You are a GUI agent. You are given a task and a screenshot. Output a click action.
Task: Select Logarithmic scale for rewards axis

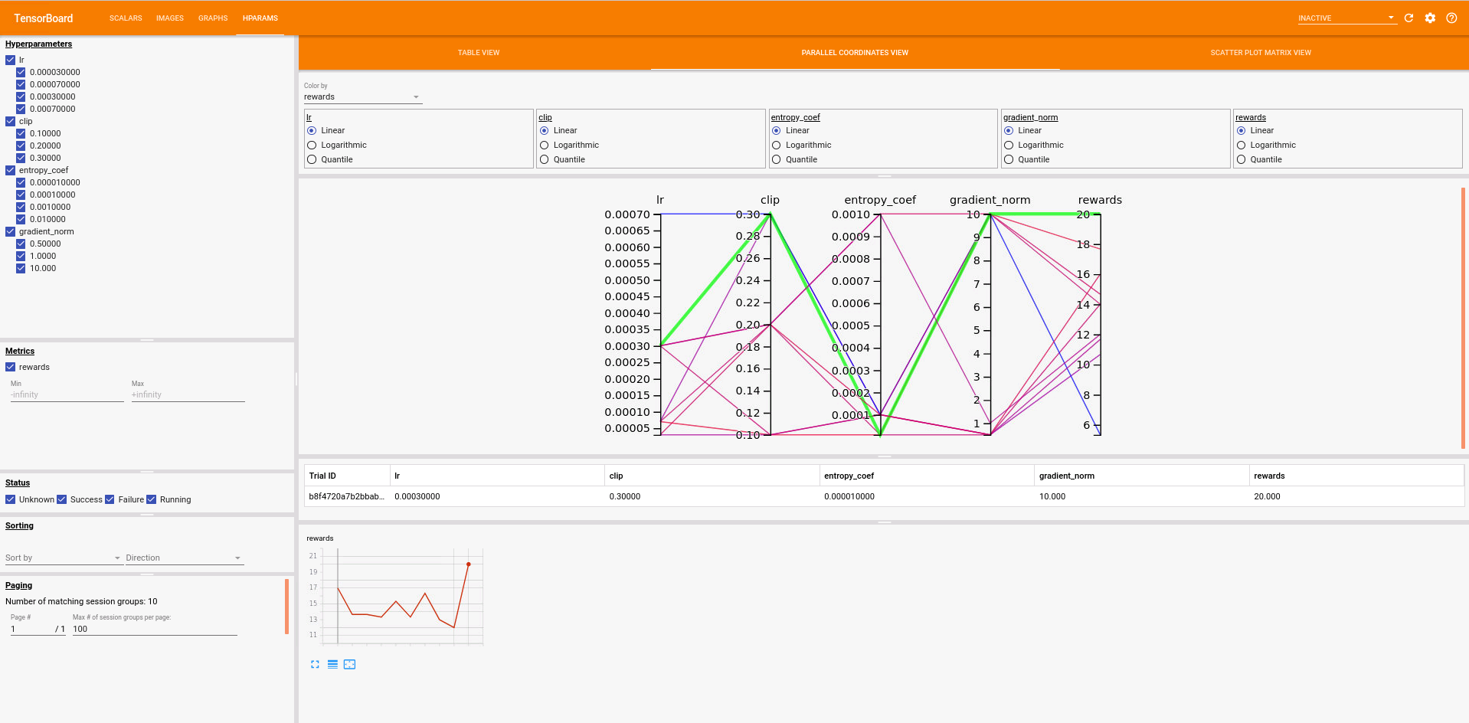pos(1241,145)
